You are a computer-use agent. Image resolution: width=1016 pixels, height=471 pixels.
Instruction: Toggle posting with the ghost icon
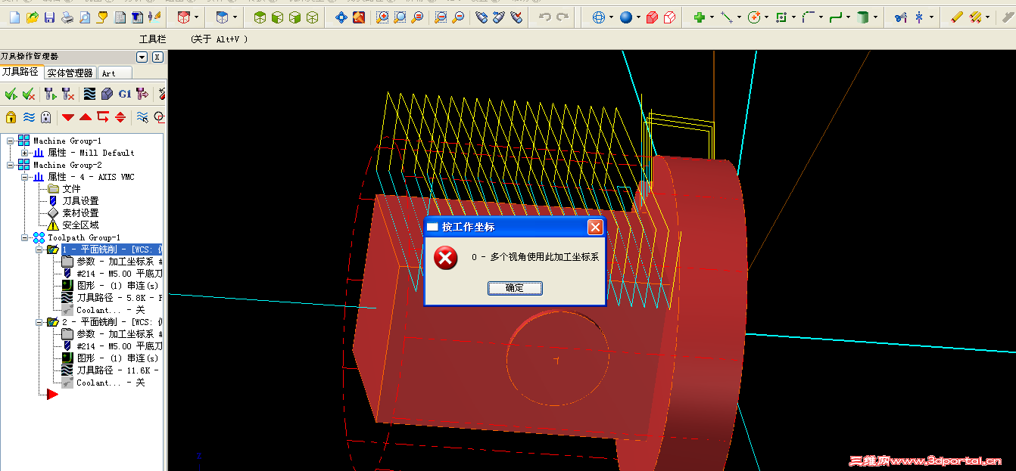click(46, 117)
